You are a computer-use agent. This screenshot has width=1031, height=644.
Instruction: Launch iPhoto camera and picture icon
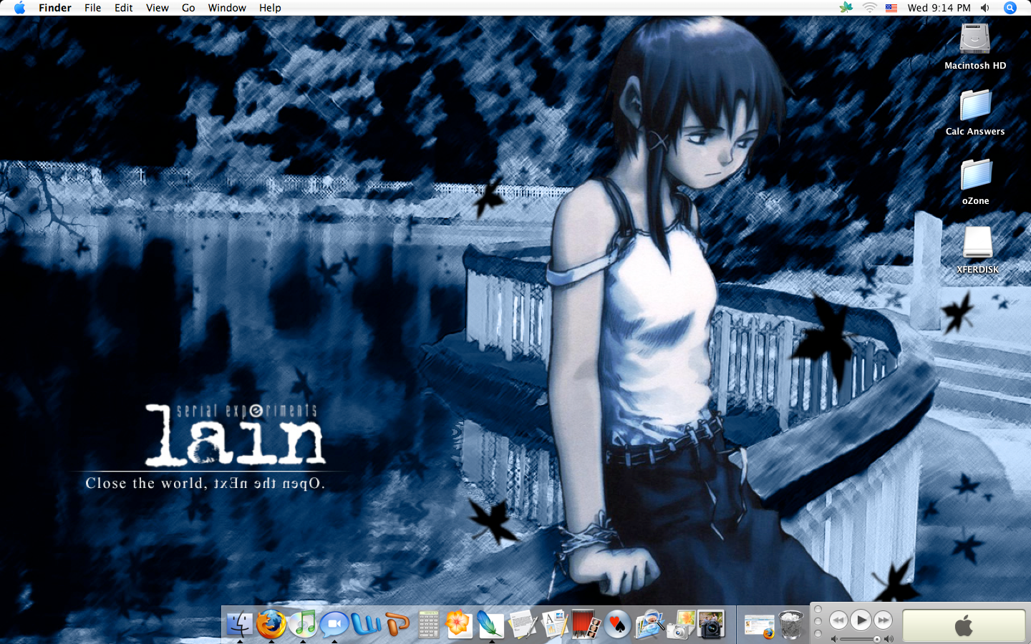tap(711, 624)
